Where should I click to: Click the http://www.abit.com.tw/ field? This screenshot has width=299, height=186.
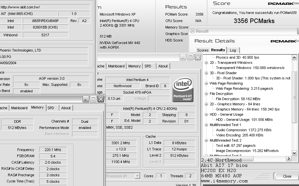[44, 7]
